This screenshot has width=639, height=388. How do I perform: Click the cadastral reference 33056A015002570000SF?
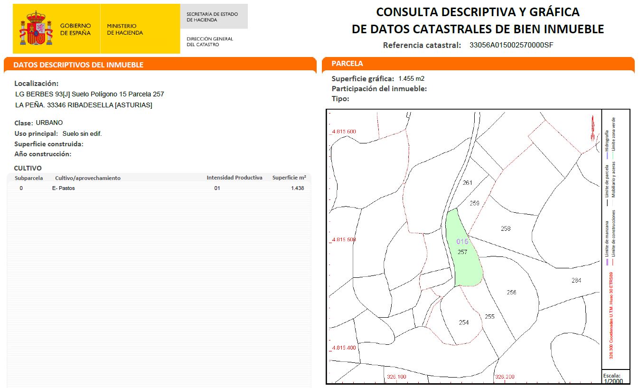pyautogui.click(x=511, y=46)
